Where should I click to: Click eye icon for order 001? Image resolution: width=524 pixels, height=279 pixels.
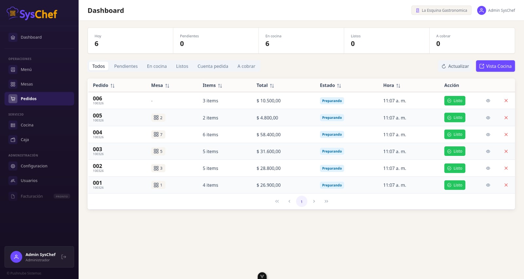click(488, 185)
